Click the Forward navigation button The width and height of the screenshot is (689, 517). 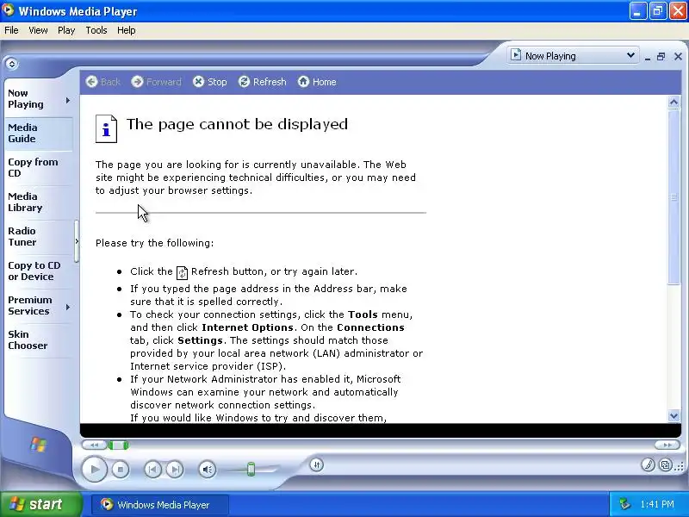(157, 82)
